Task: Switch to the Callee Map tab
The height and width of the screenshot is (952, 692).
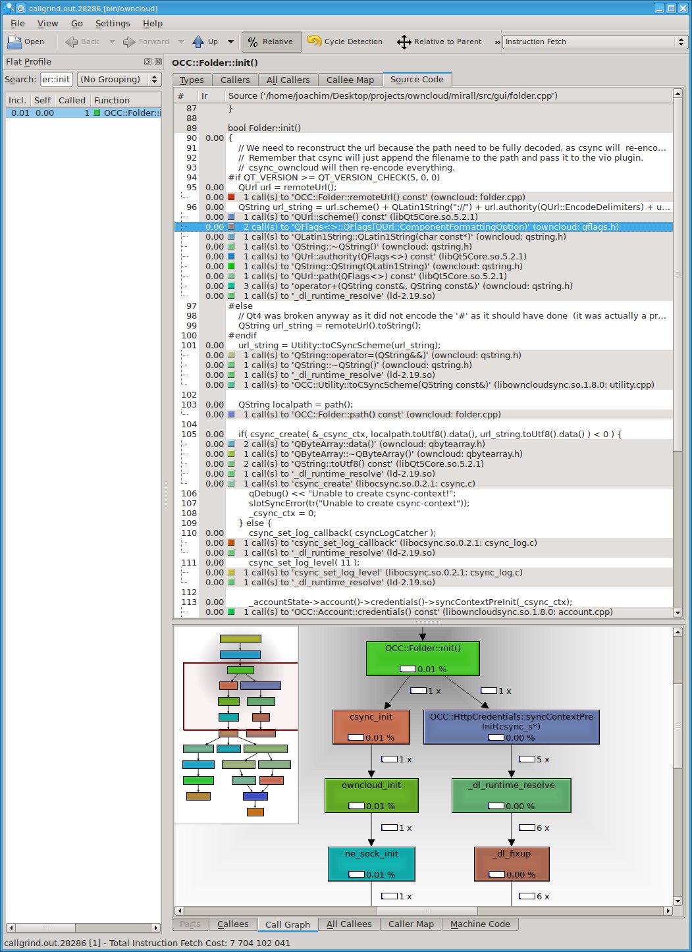Action: [x=350, y=80]
